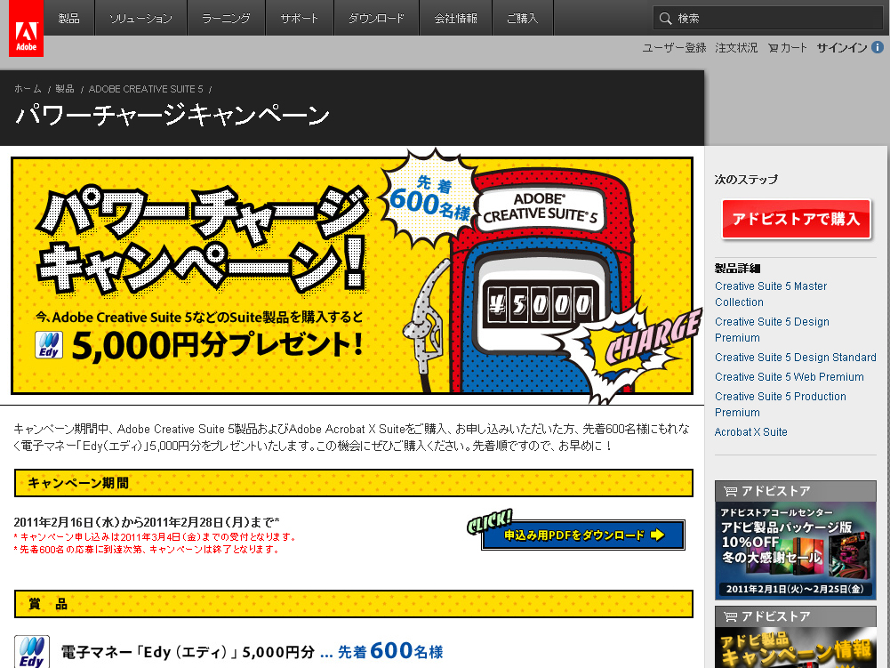This screenshot has height=668, width=890.
Task: Click the アドビストアで購入 red button
Action: [796, 220]
